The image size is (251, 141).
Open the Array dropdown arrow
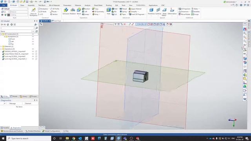pyautogui.click(x=100, y=14)
